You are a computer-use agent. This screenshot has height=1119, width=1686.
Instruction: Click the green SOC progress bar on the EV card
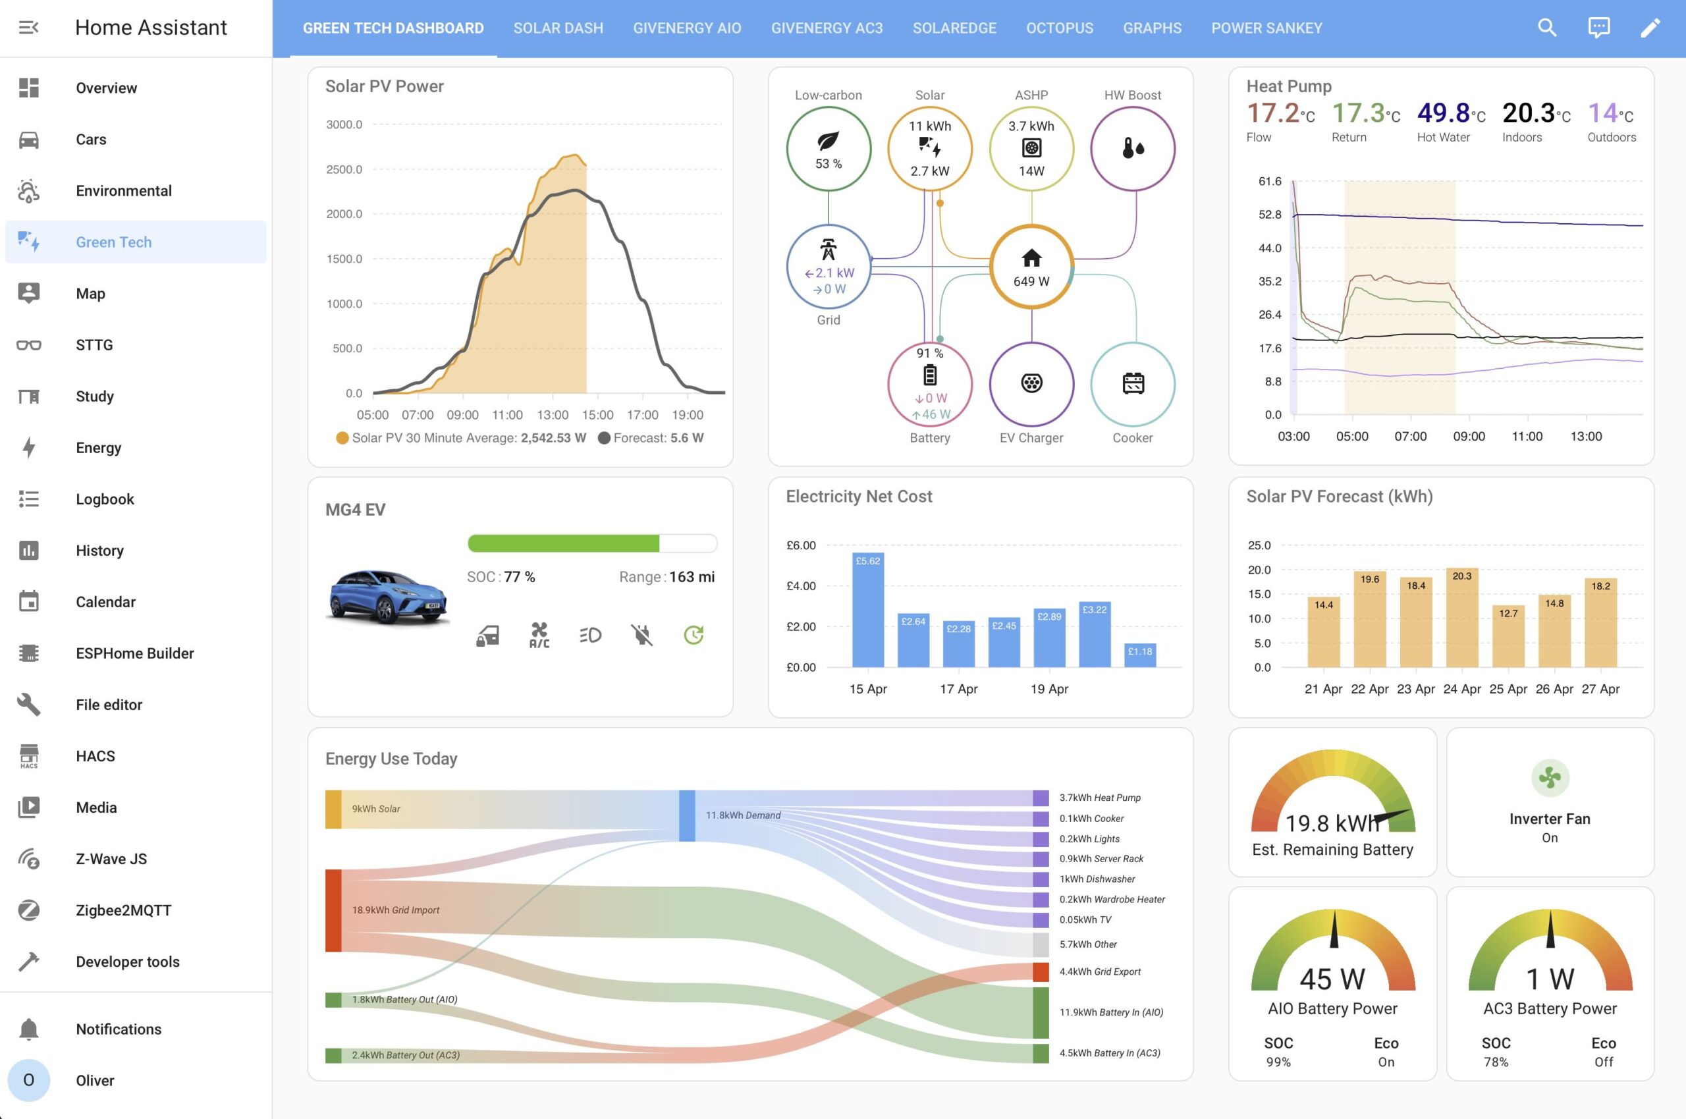click(x=563, y=543)
